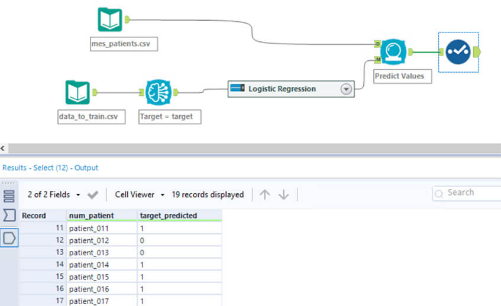Show the Messages view in Results sidebar
Screen dimensions: 501x306
[9, 196]
